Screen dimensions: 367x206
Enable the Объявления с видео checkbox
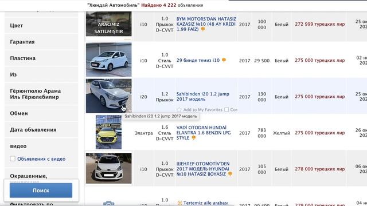pyautogui.click(x=13, y=159)
